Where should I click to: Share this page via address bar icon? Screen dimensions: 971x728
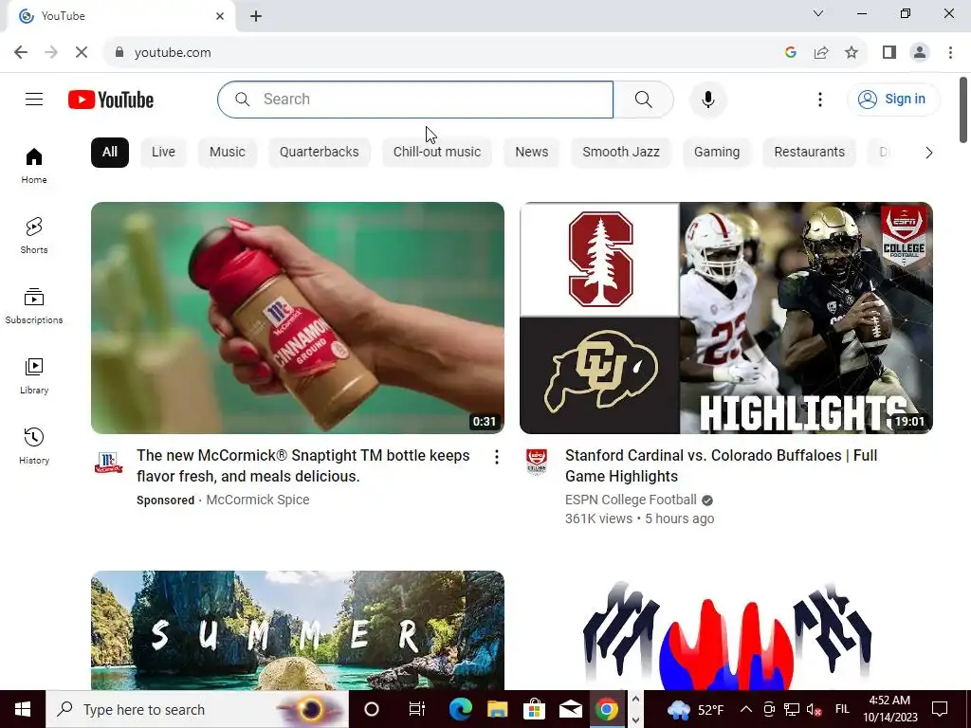821,52
